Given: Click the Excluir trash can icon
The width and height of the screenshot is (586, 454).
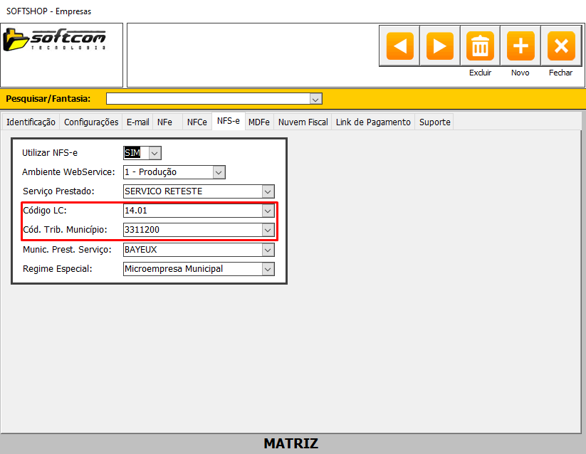Looking at the screenshot, I should tap(481, 46).
